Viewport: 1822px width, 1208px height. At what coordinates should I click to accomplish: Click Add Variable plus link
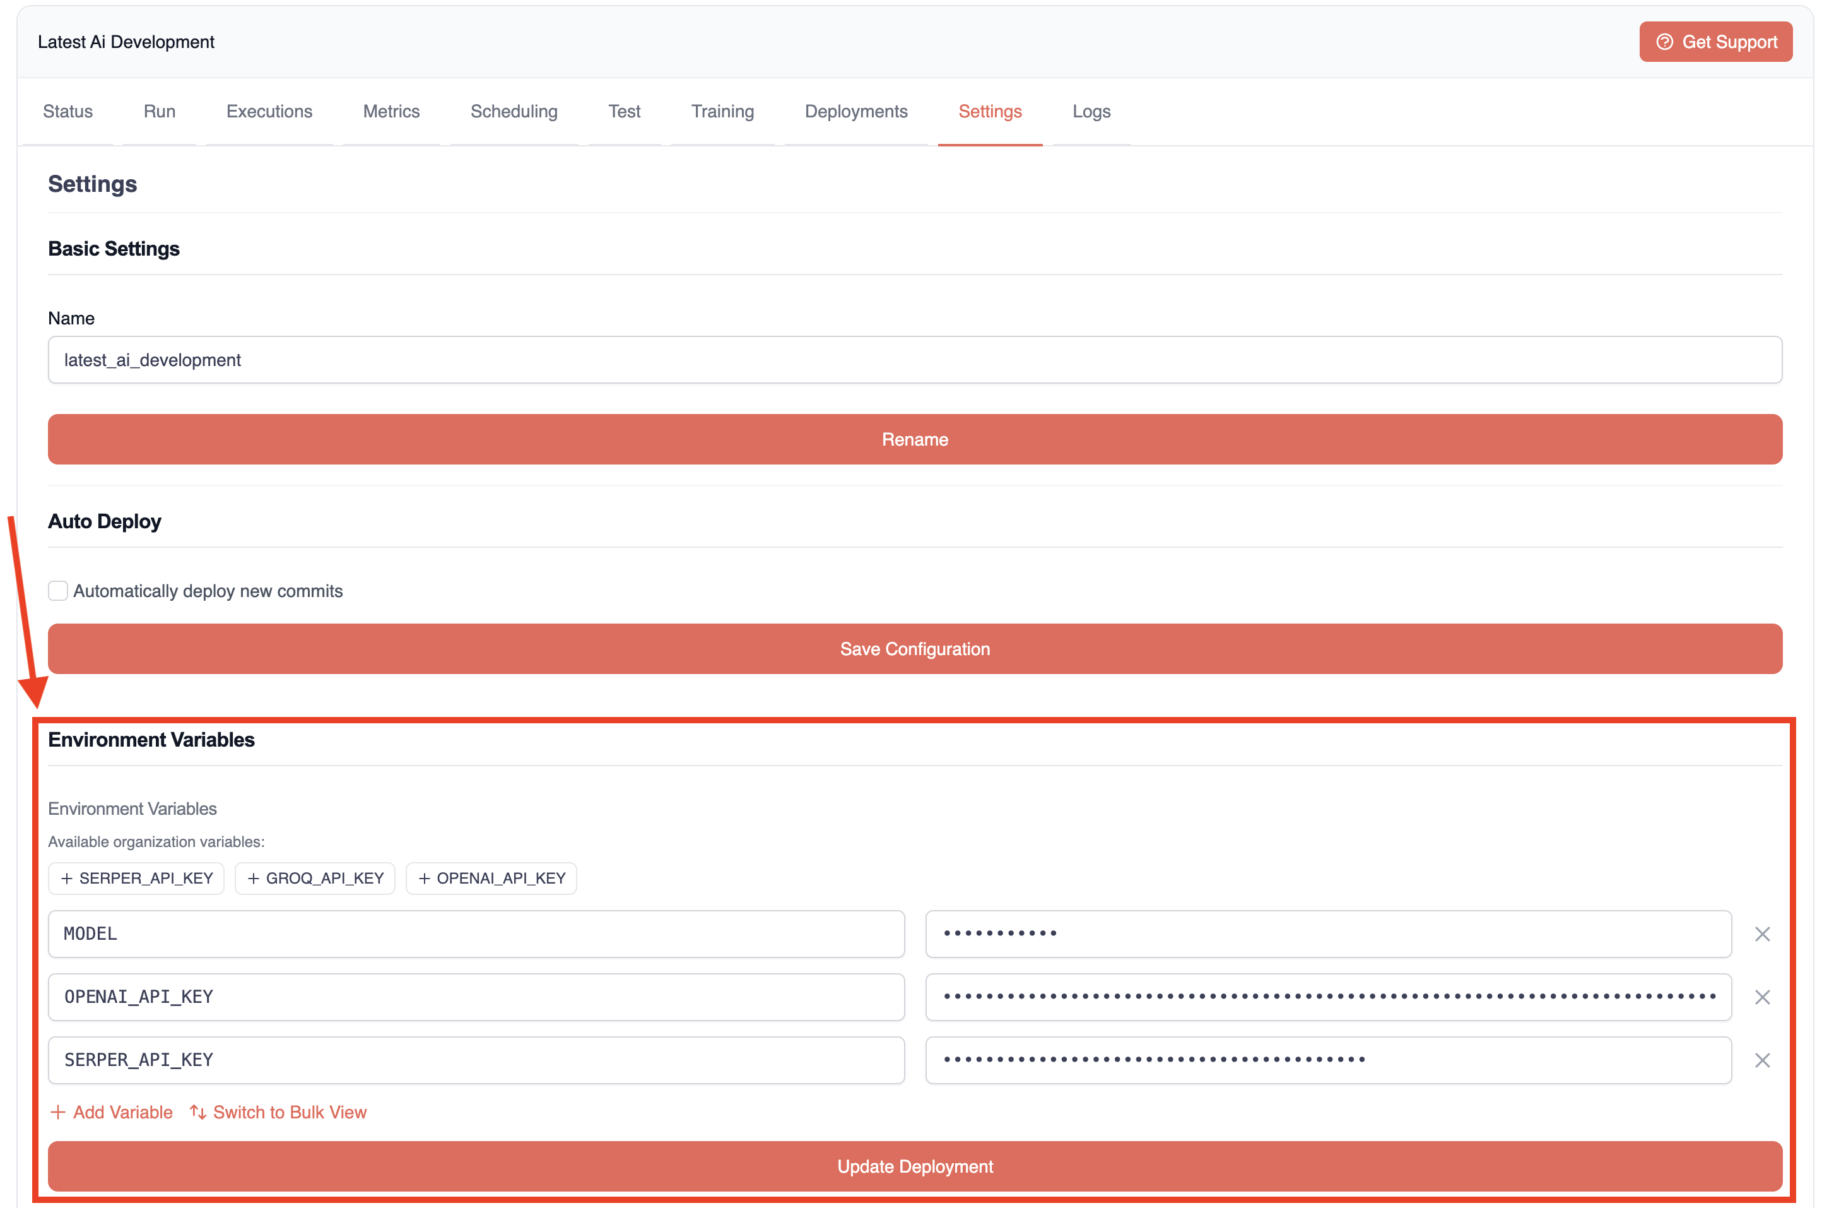[112, 1111]
